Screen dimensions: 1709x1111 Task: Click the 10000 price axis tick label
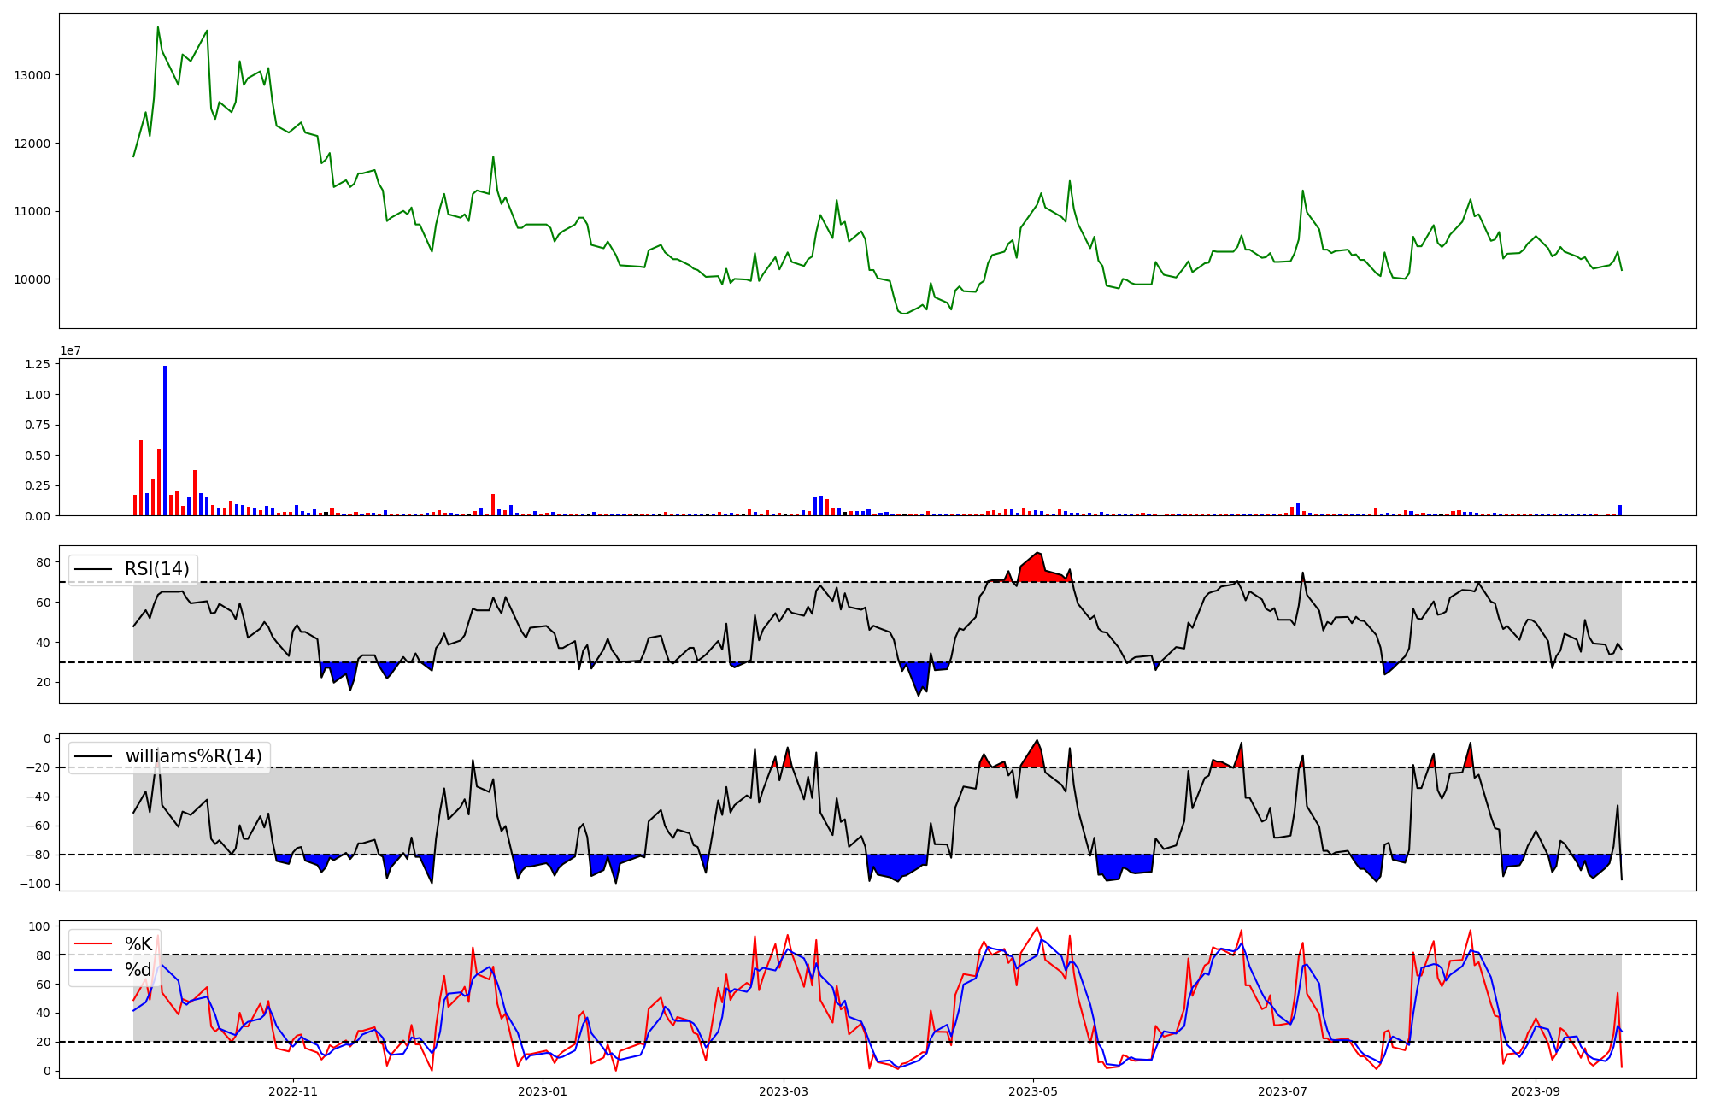(32, 279)
